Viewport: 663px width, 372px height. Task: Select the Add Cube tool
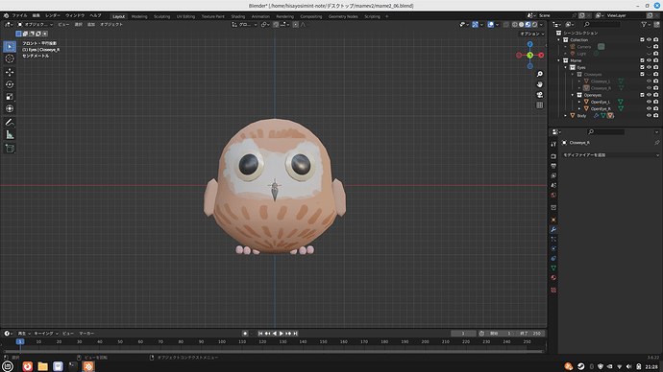10,149
